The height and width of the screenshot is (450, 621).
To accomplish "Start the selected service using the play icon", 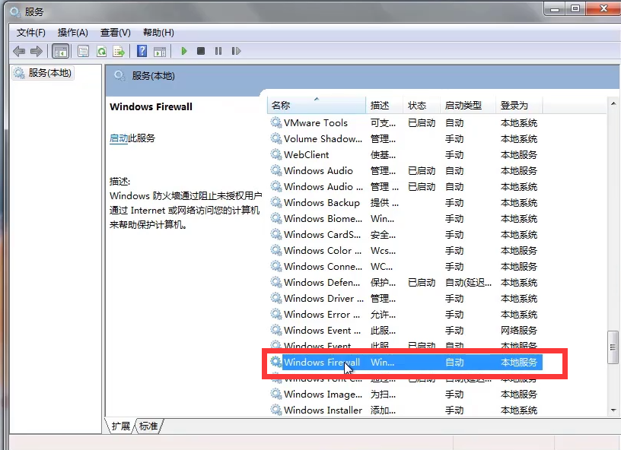I will click(x=184, y=51).
